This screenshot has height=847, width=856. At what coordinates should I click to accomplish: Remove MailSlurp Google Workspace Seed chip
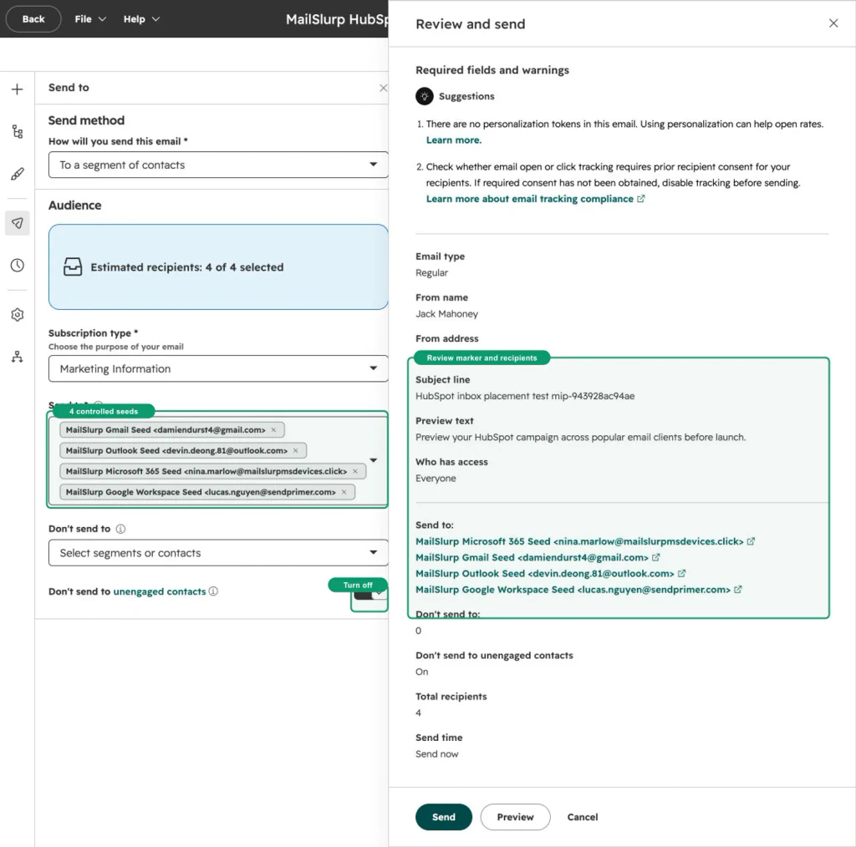[344, 492]
